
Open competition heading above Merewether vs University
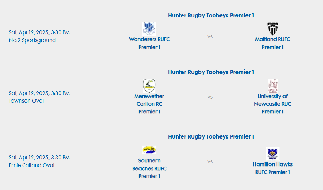[211, 72]
